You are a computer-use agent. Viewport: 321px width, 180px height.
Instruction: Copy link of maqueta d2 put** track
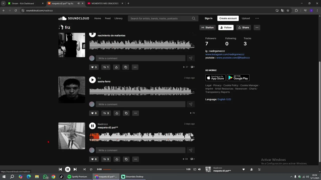[126, 159]
